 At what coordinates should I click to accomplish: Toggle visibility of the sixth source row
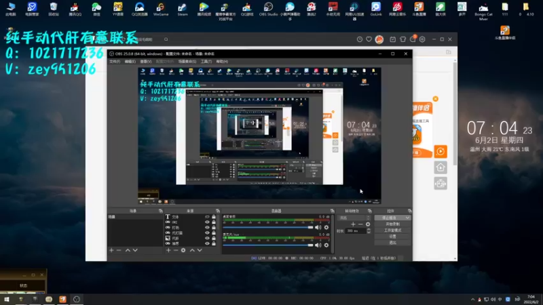pyautogui.click(x=207, y=243)
